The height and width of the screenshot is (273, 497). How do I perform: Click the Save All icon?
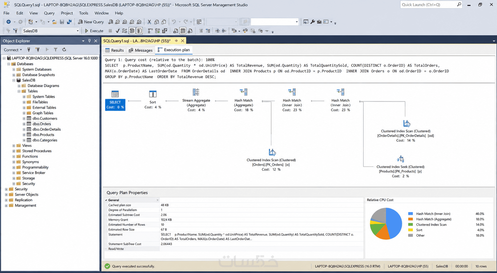69,22
